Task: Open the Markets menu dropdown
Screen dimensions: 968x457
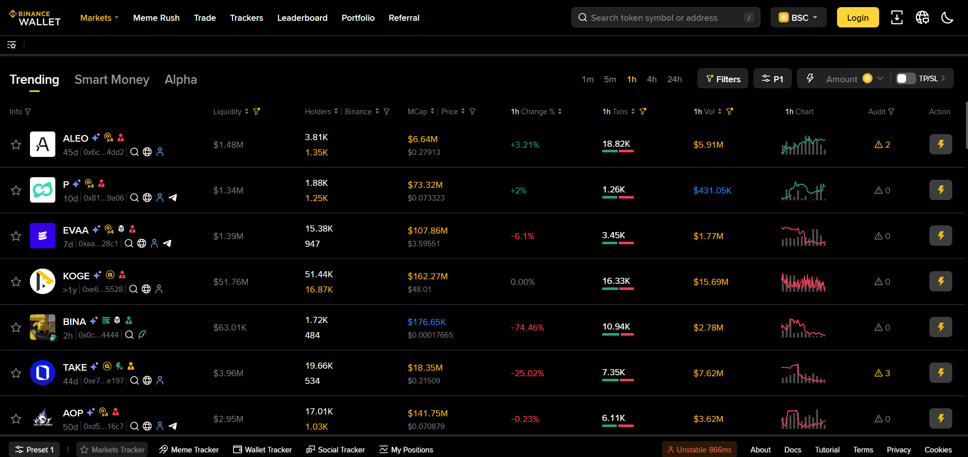Action: tap(99, 17)
